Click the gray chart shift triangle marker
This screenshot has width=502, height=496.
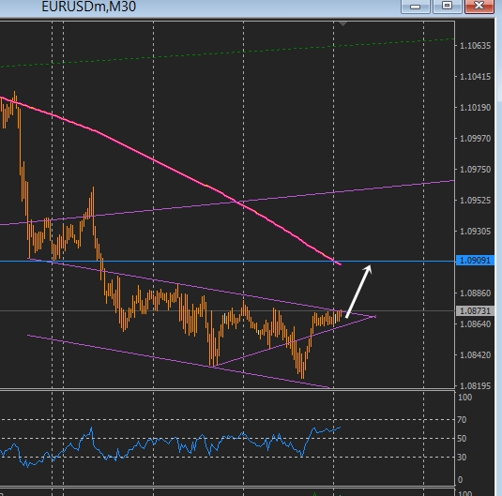click(x=342, y=24)
